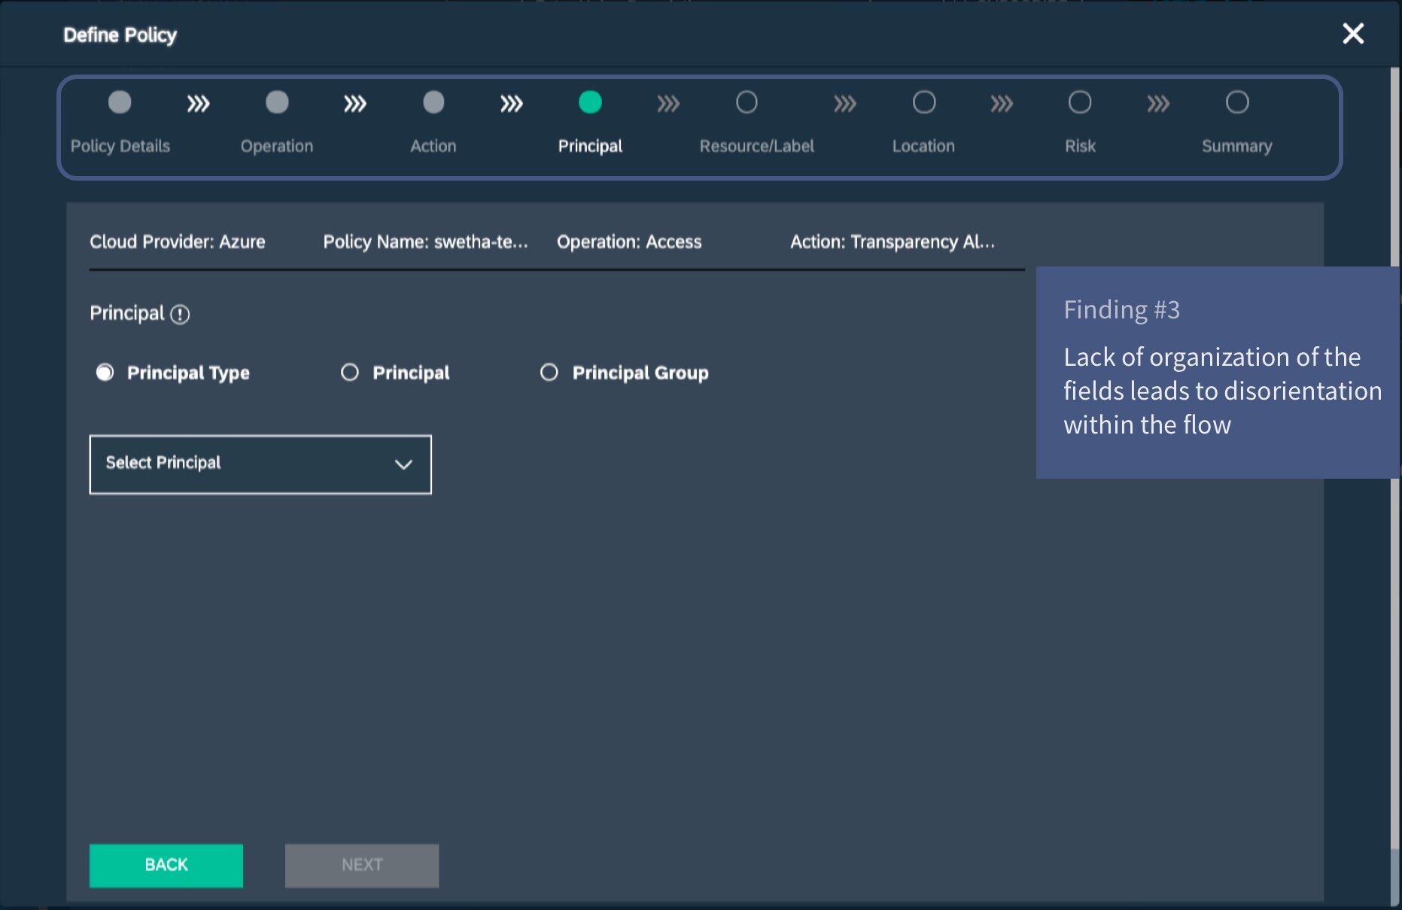Select the Principal Type radio button
This screenshot has height=910, width=1402.
pyautogui.click(x=105, y=373)
